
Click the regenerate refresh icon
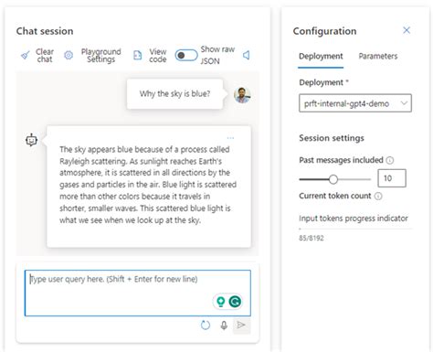click(x=206, y=325)
